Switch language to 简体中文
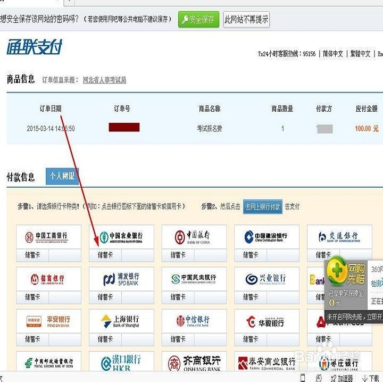383x382 pixels. [332, 54]
